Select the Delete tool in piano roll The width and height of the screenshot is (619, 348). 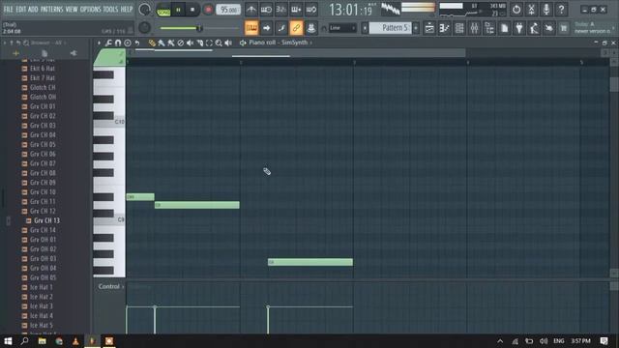[181, 43]
